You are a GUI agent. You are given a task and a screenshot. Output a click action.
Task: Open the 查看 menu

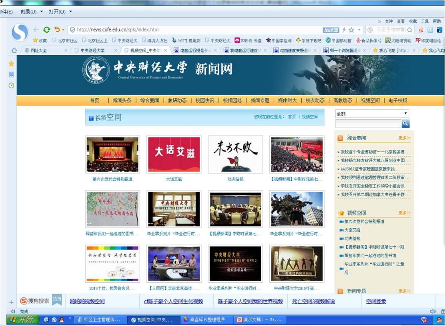[x=401, y=21]
